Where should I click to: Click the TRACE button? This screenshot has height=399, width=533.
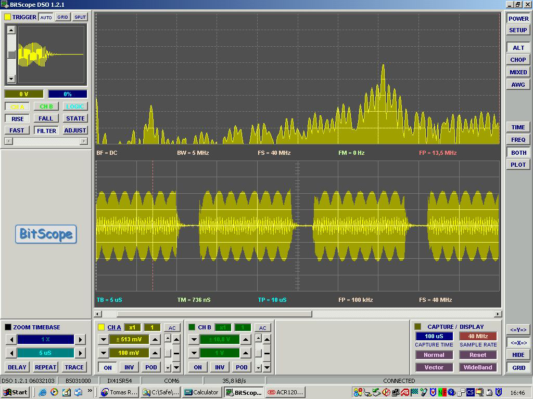74,367
